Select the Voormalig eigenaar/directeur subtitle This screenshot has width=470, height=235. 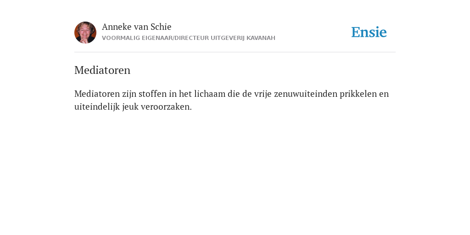[x=189, y=38]
